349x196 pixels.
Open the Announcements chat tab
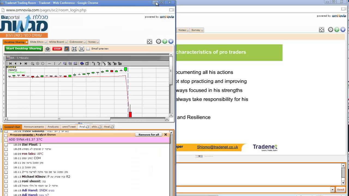[34, 127]
